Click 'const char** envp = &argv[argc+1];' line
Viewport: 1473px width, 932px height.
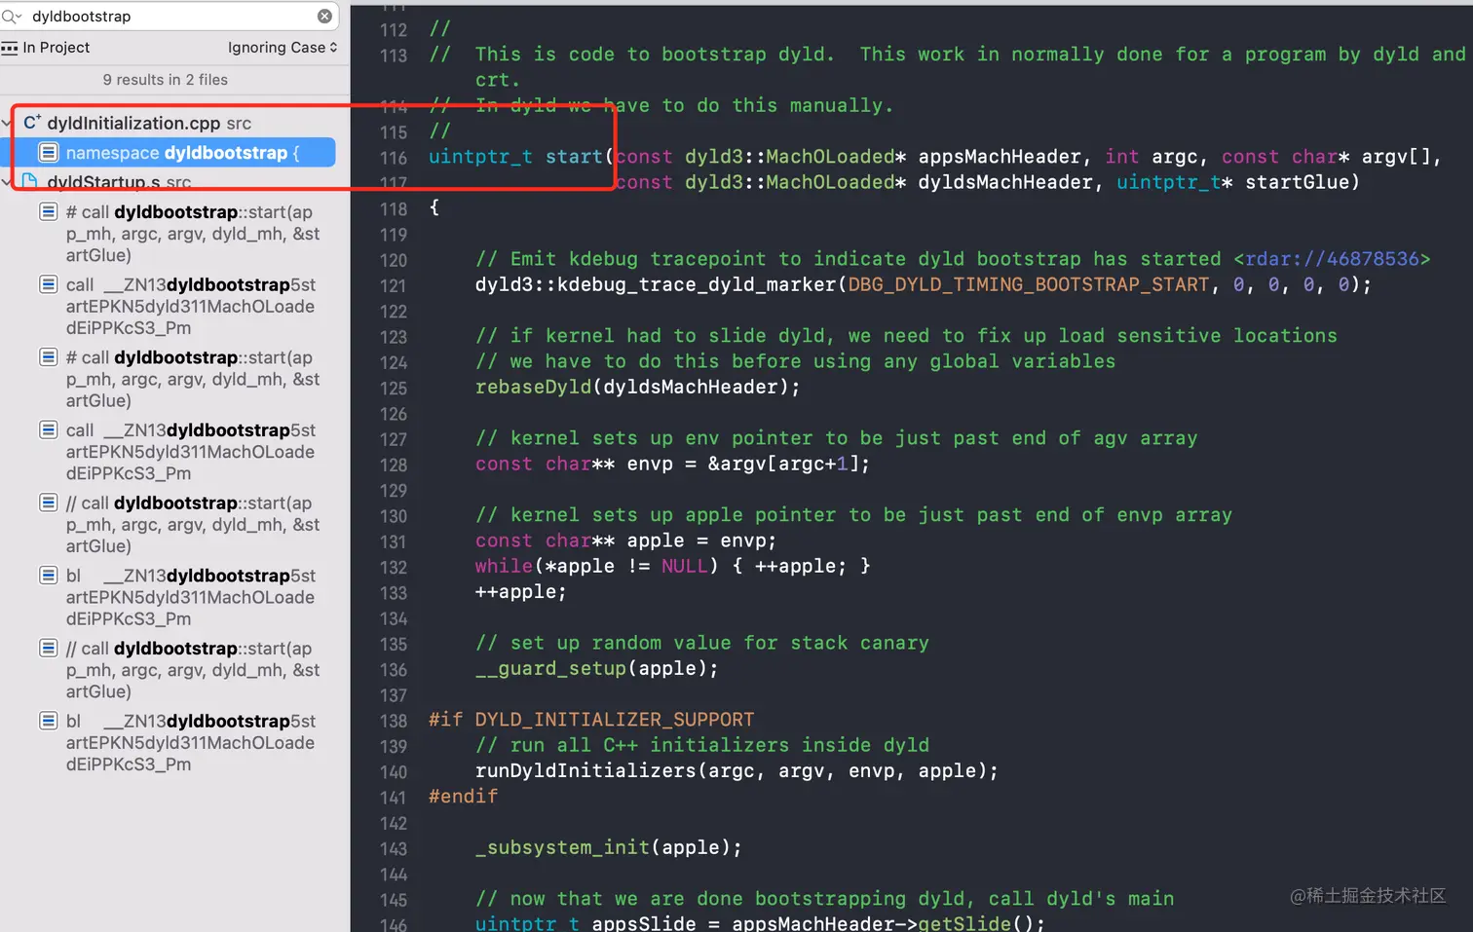[x=672, y=465]
